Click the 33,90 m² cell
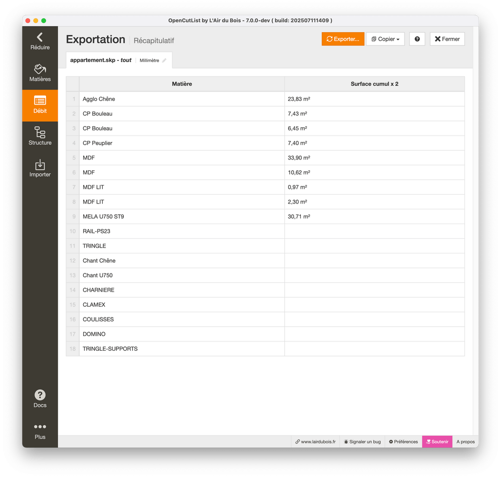 point(374,158)
